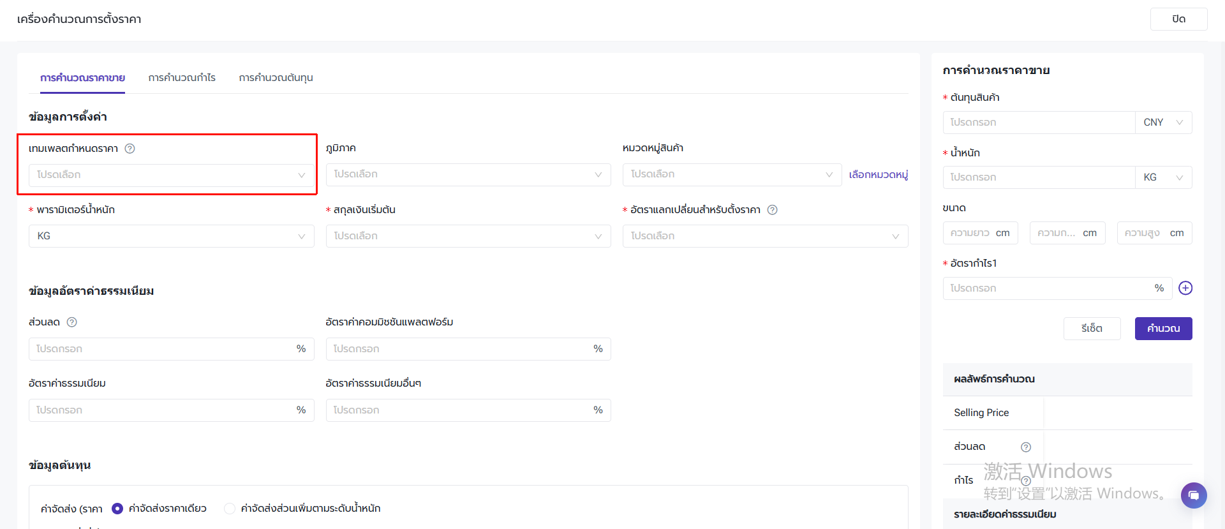Switch to การคำนวณต้นทุน tab
This screenshot has width=1225, height=529.
(276, 78)
